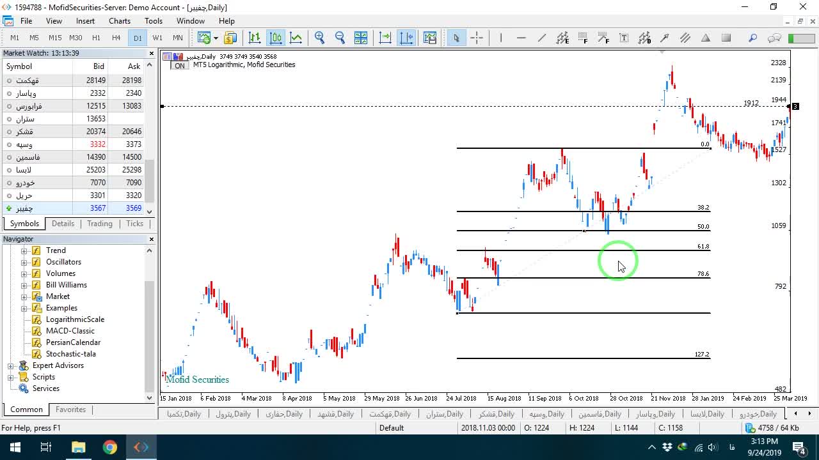
Task: Switch timeframe to M15
Action: click(x=55, y=38)
